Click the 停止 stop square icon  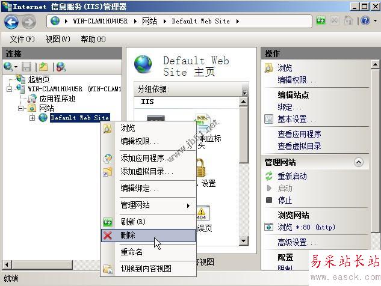point(269,200)
